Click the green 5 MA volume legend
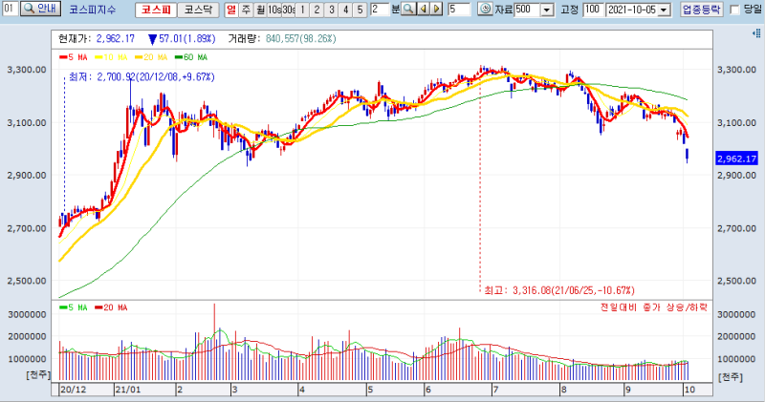This screenshot has width=765, height=402. (74, 308)
